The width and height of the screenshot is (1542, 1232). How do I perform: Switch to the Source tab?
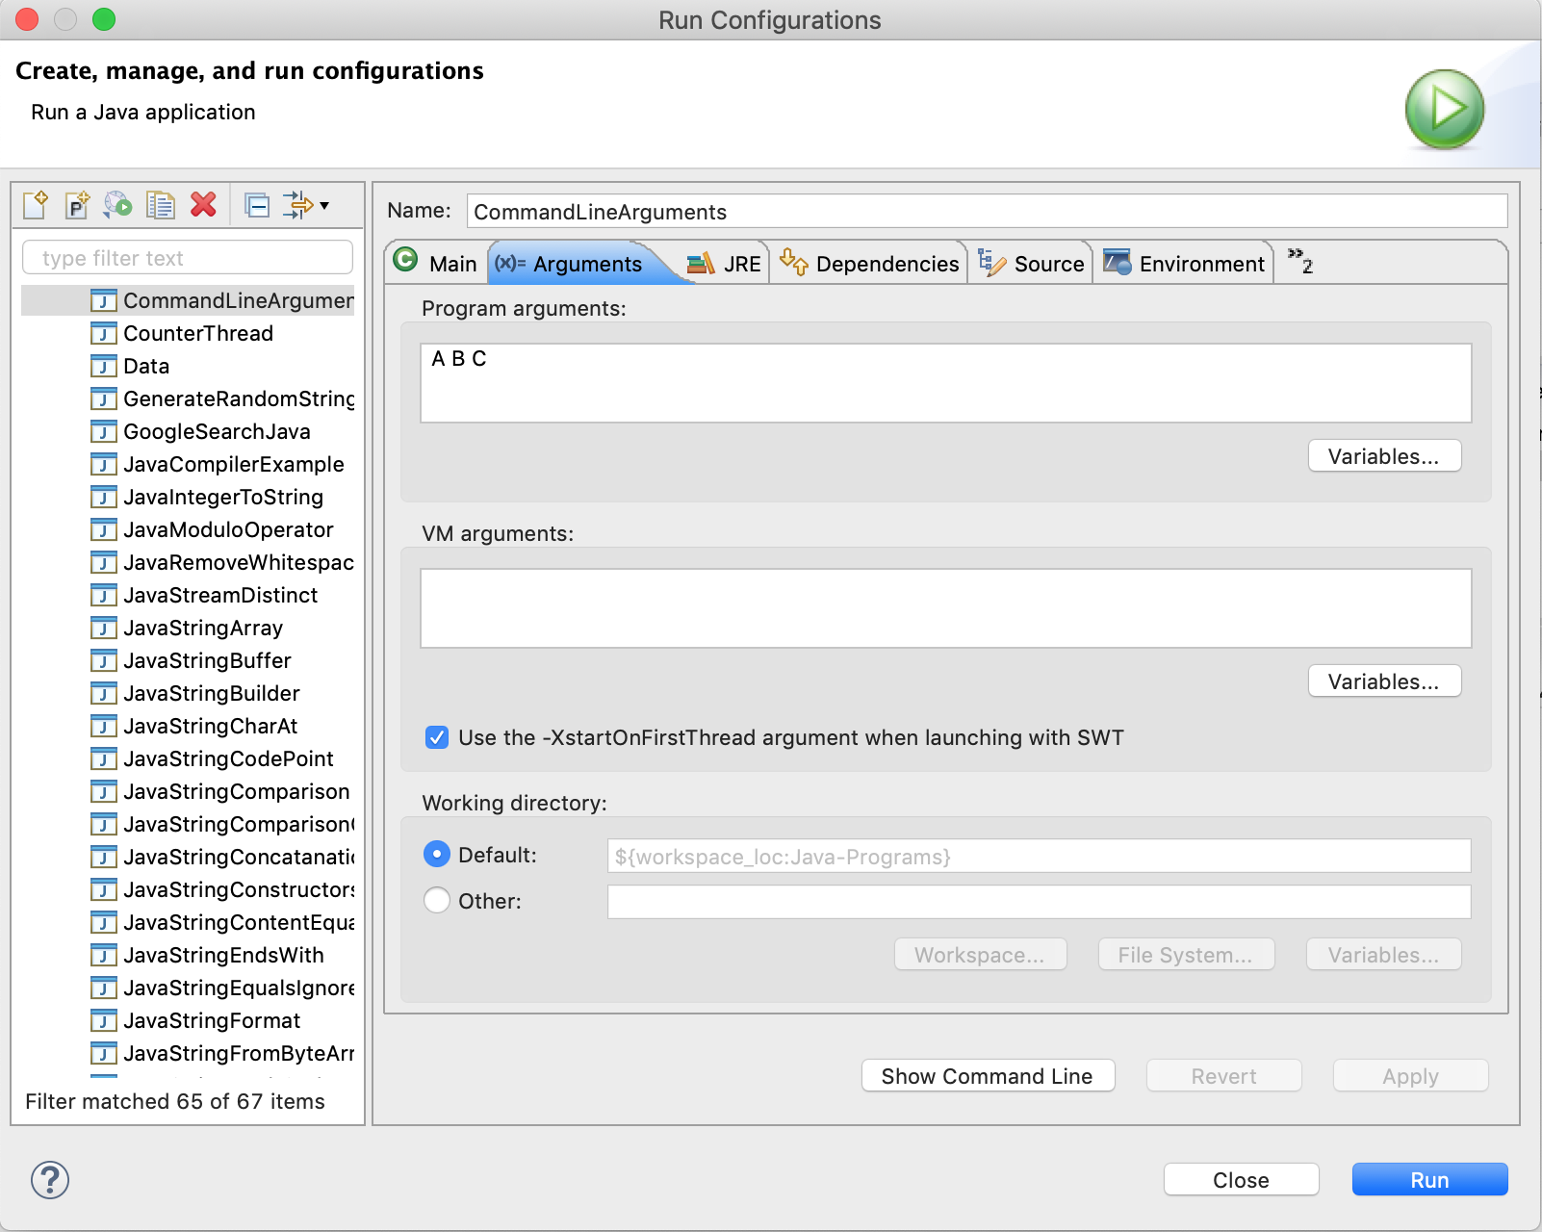tap(1031, 263)
